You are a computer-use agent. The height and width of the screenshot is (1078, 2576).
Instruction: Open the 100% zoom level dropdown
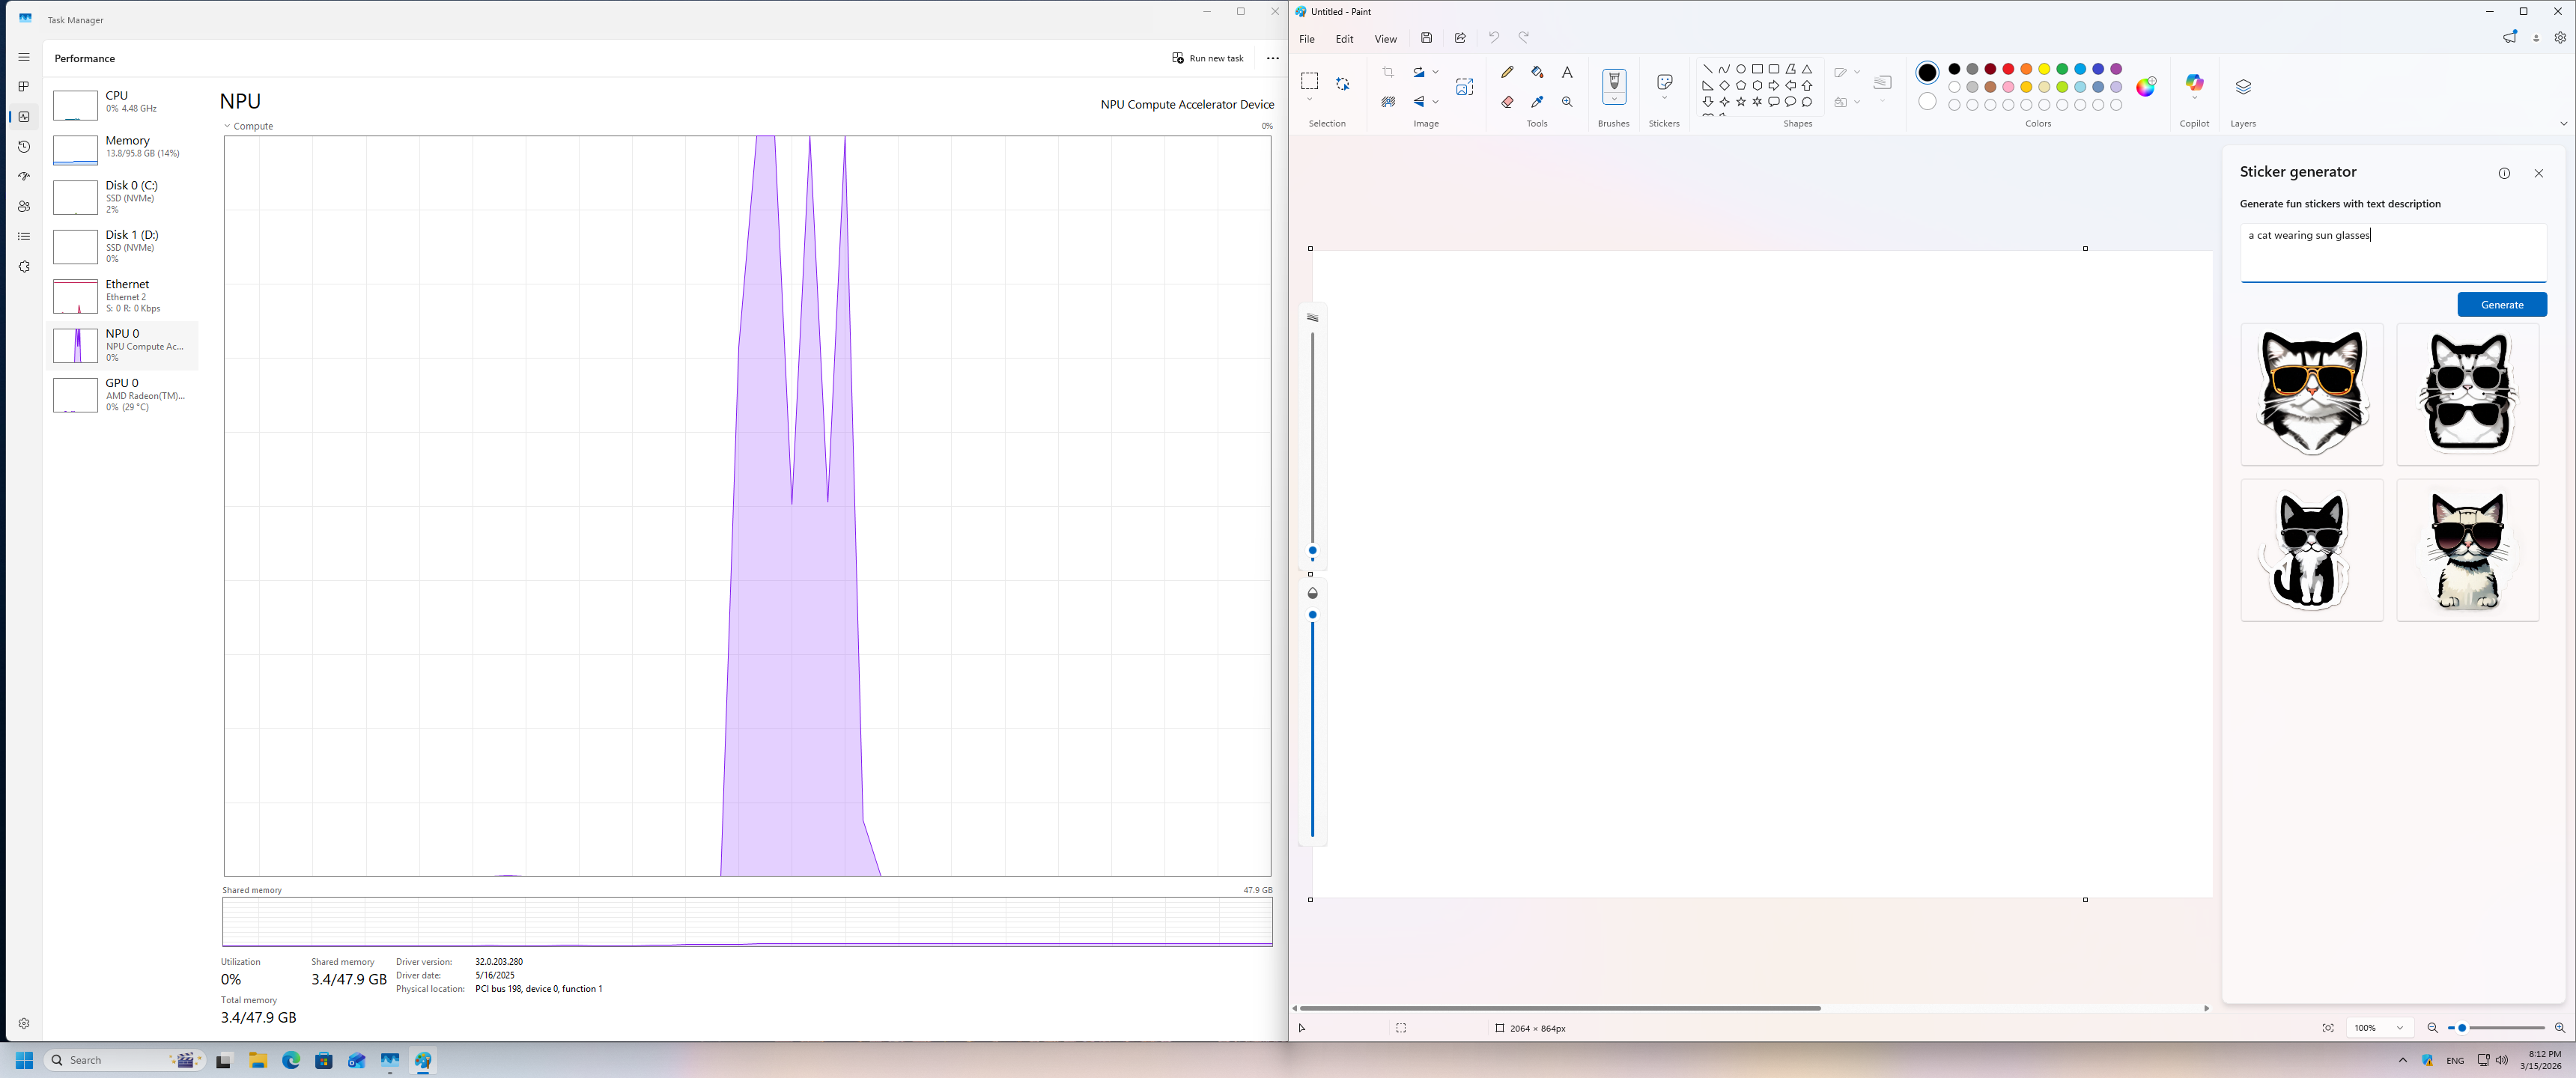tap(2399, 1028)
